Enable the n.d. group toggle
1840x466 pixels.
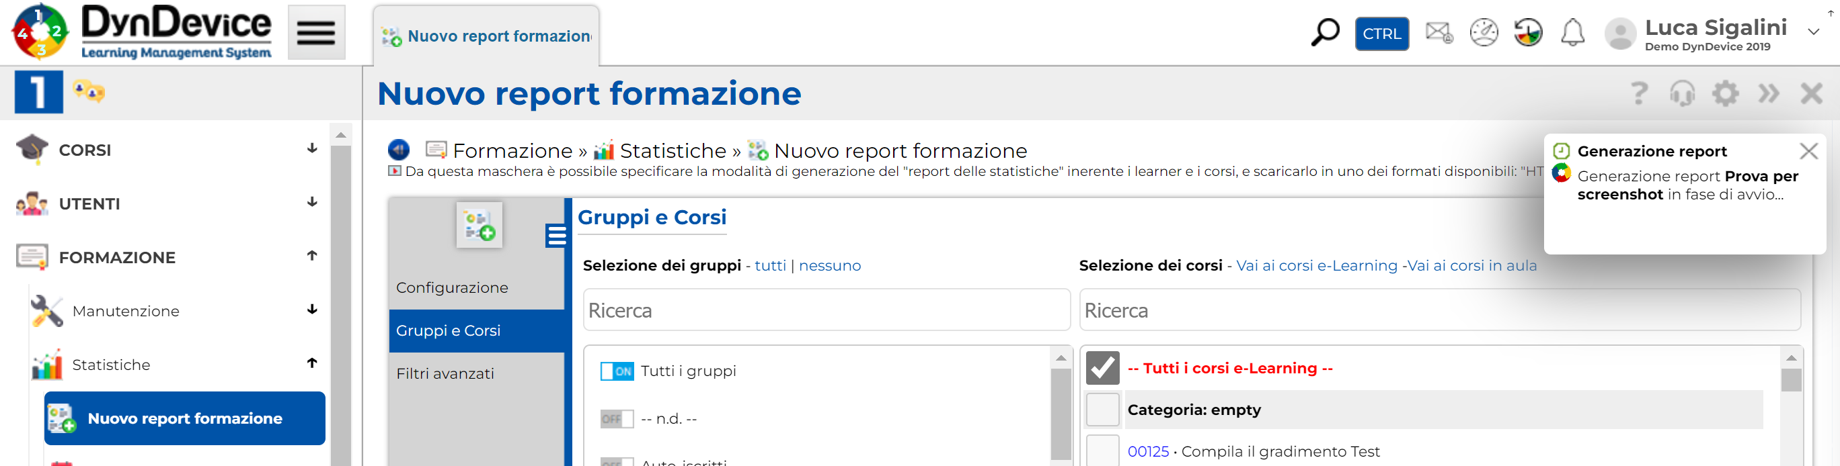(x=617, y=419)
